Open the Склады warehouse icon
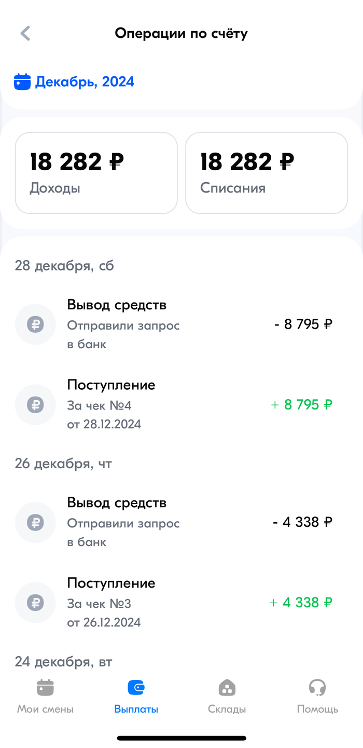This screenshot has height=748, width=363. [227, 688]
